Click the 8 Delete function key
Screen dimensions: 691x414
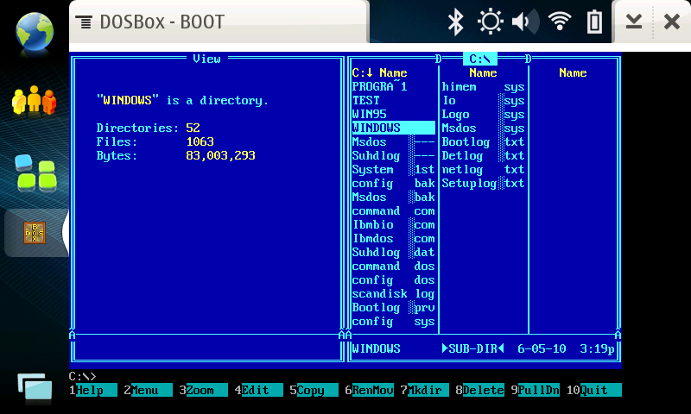tap(480, 390)
